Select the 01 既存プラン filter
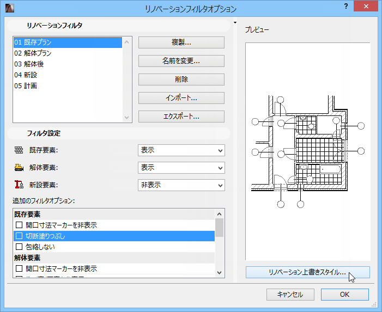 click(x=68, y=42)
